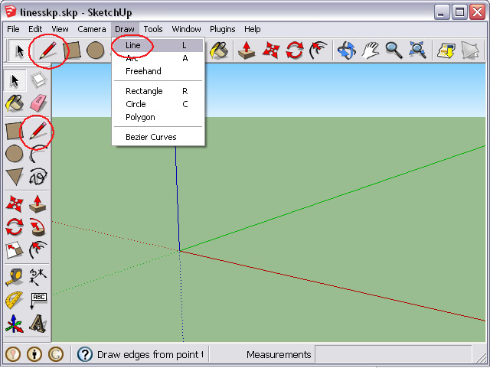The image size is (490, 368).
Task: Select the ABC Text label tool
Action: [x=38, y=301]
